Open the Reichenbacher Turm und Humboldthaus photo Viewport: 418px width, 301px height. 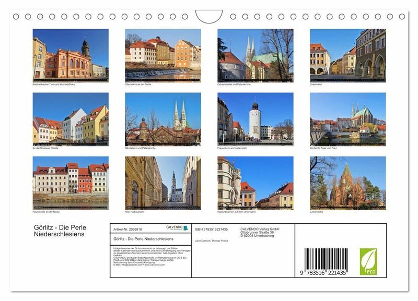click(x=71, y=55)
